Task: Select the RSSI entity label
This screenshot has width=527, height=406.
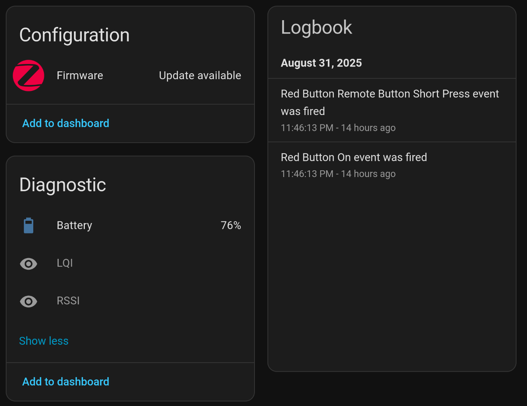Action: (x=68, y=301)
